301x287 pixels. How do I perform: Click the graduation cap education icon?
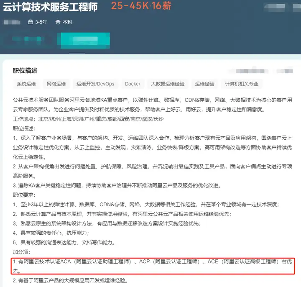tap(58, 22)
